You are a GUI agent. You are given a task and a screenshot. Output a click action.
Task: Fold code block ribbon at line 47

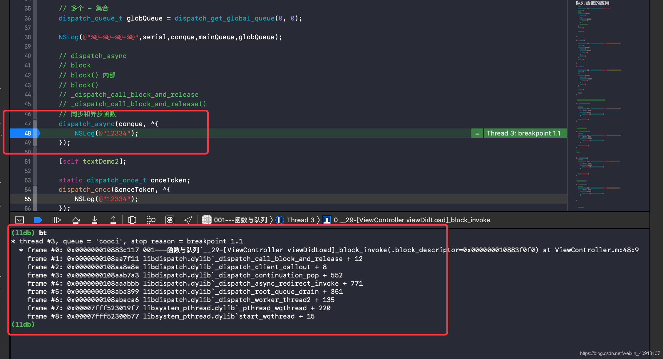coord(35,124)
